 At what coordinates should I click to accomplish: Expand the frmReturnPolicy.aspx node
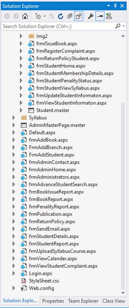coord(14,222)
